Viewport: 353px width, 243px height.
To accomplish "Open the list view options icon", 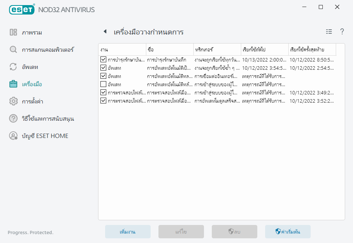I will (x=329, y=32).
